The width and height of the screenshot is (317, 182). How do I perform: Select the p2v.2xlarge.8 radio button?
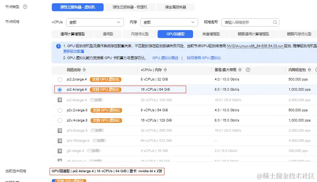(x=60, y=110)
